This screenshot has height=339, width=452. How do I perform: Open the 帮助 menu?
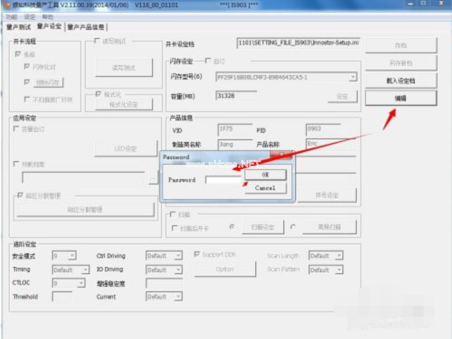[x=48, y=17]
